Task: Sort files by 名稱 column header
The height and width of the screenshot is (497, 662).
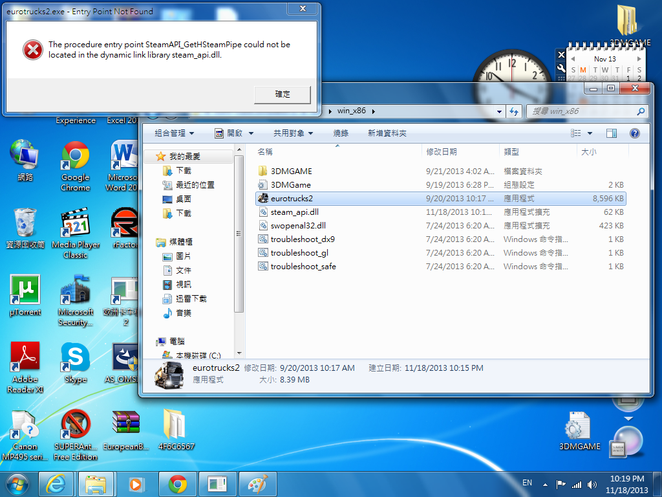Action: click(x=265, y=151)
